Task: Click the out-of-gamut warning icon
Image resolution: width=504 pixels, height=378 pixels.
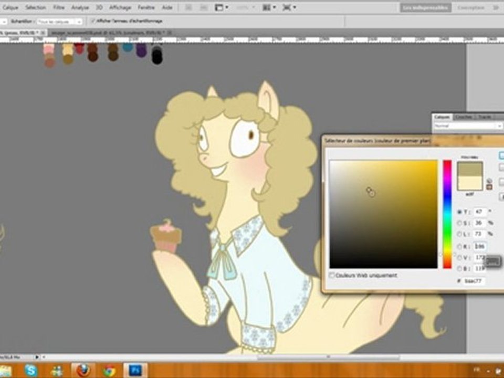Action: coord(489,181)
